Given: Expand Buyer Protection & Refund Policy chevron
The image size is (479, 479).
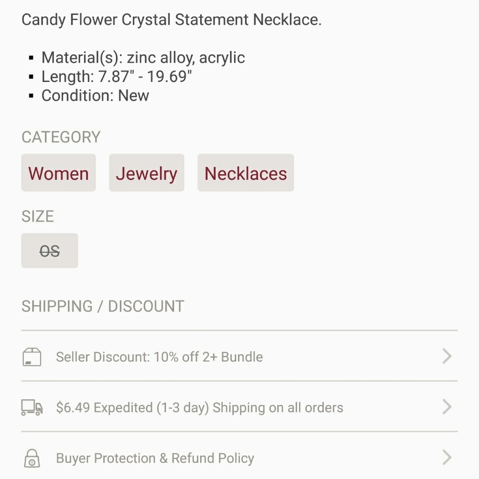Looking at the screenshot, I should coord(446,457).
